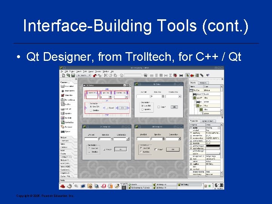272x204 pixels.
Task: Open the File menu
Action: point(62,71)
